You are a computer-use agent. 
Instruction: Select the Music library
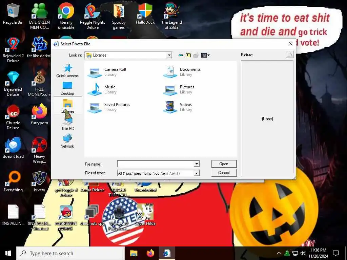(102, 89)
